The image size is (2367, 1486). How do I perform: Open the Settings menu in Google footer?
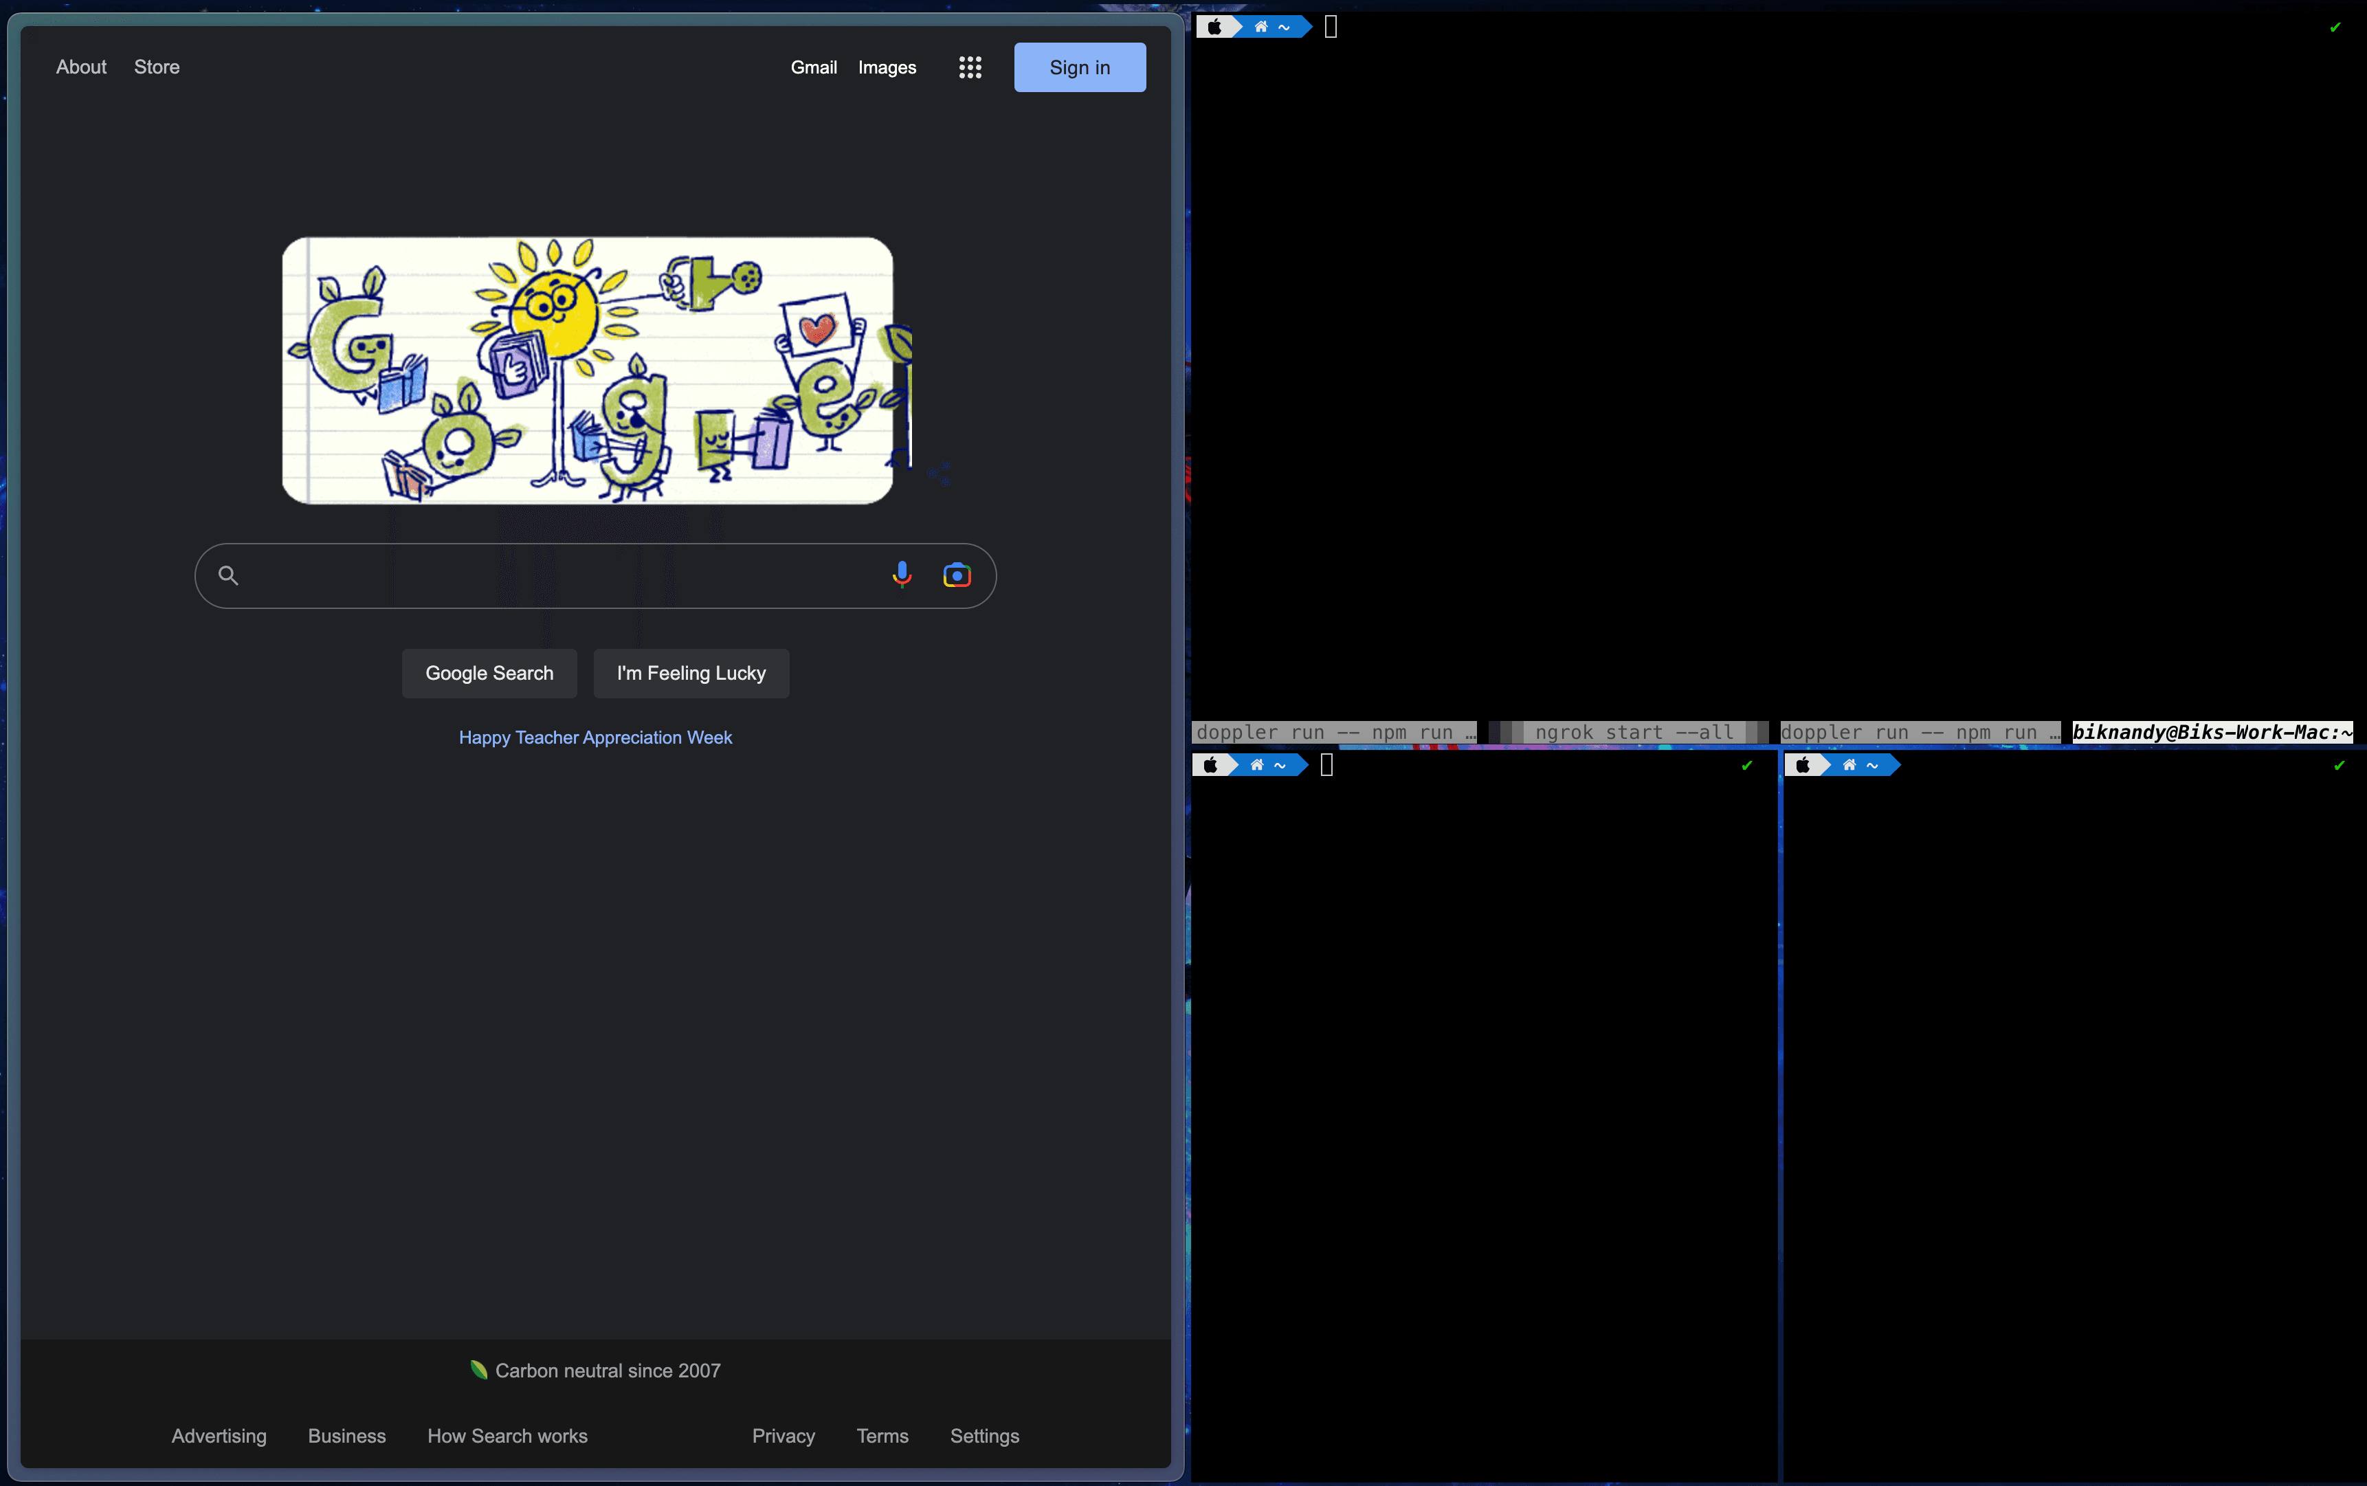984,1436
